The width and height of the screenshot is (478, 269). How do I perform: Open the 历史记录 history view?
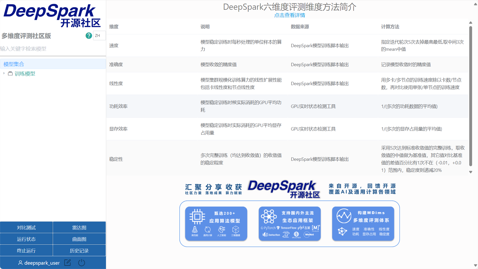[x=79, y=250]
